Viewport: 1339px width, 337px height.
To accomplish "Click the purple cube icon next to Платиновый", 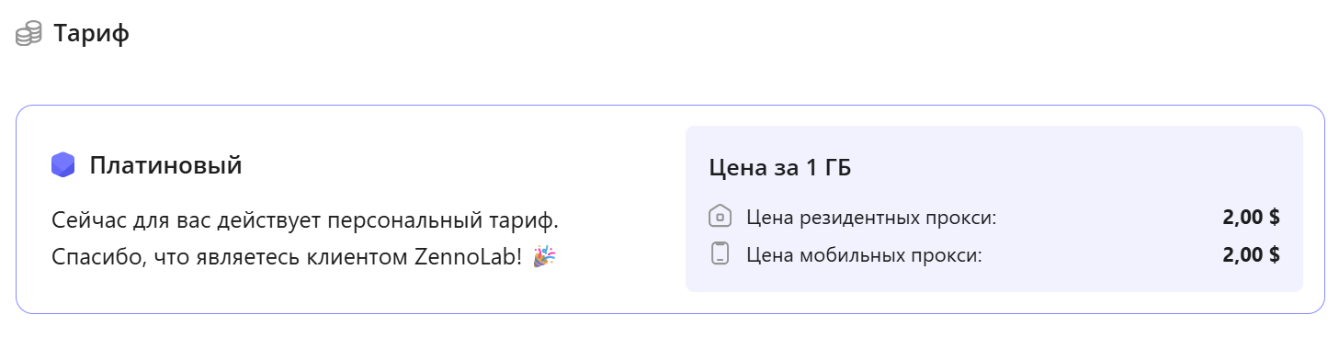I will click(62, 165).
